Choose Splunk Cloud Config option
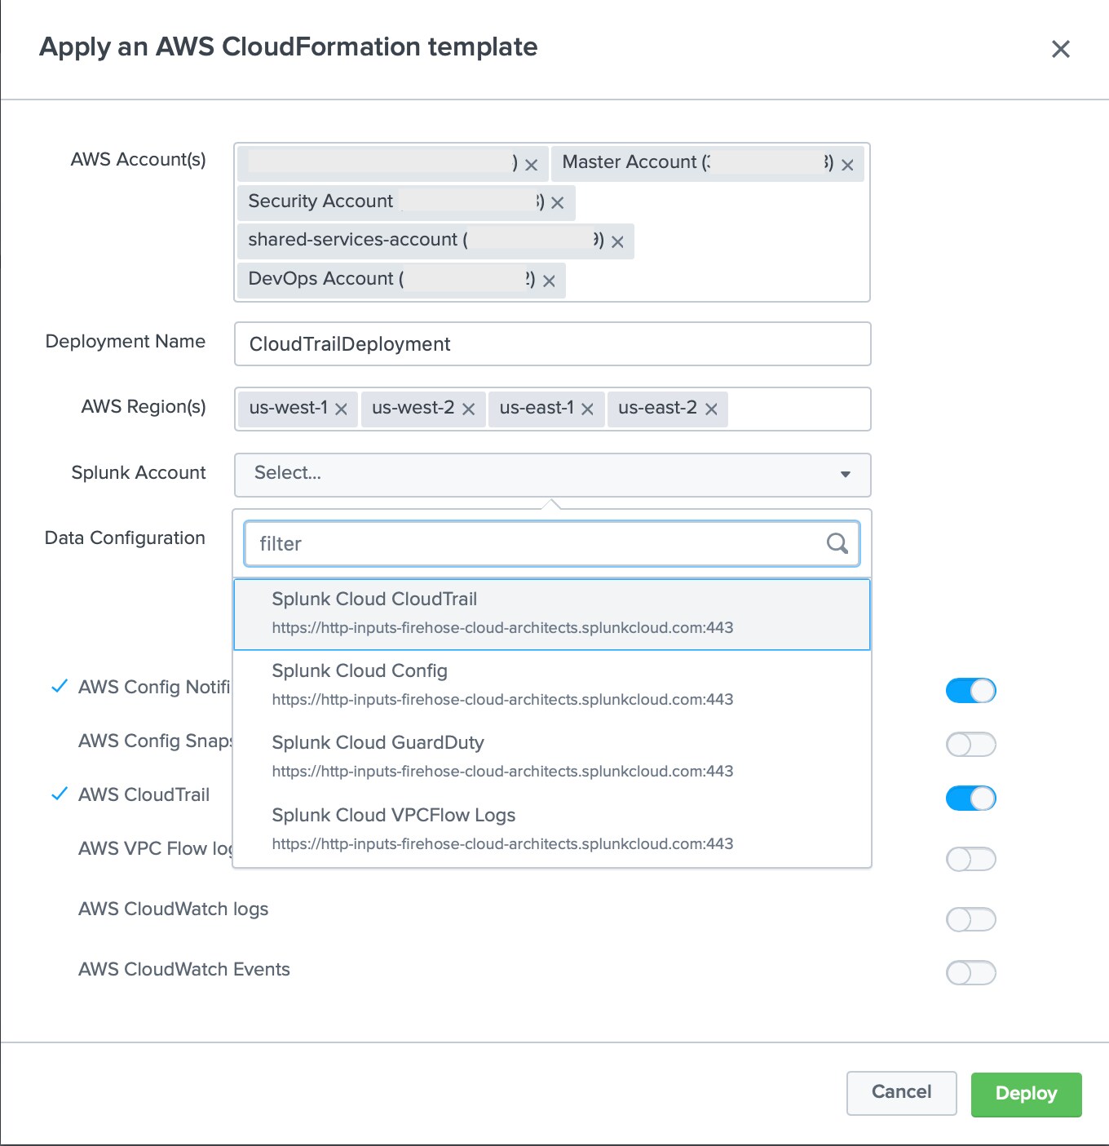Screen dimensions: 1109x1146 (552, 685)
